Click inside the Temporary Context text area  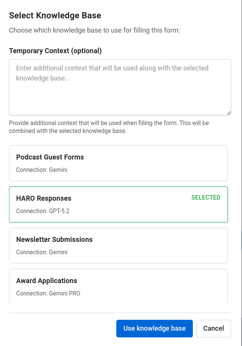tap(120, 86)
